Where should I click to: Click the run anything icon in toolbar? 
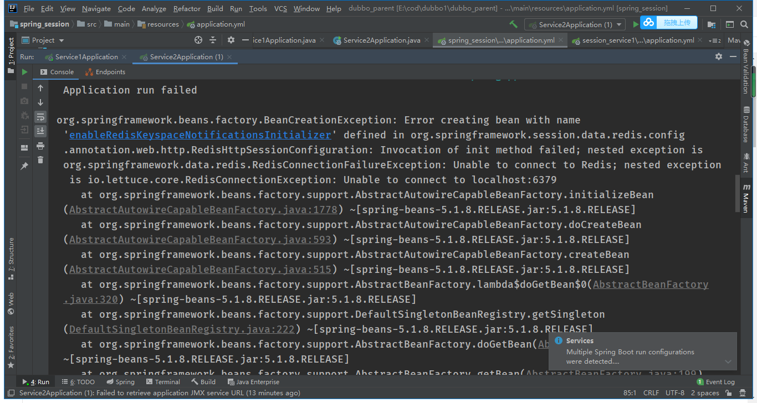click(729, 24)
